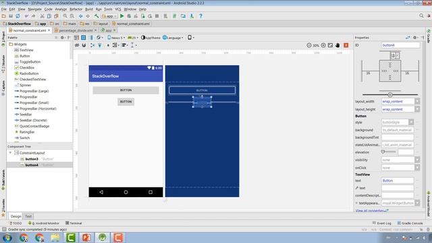Click the green Run app button
This screenshot has width=432, height=243.
pyautogui.click(x=122, y=16)
